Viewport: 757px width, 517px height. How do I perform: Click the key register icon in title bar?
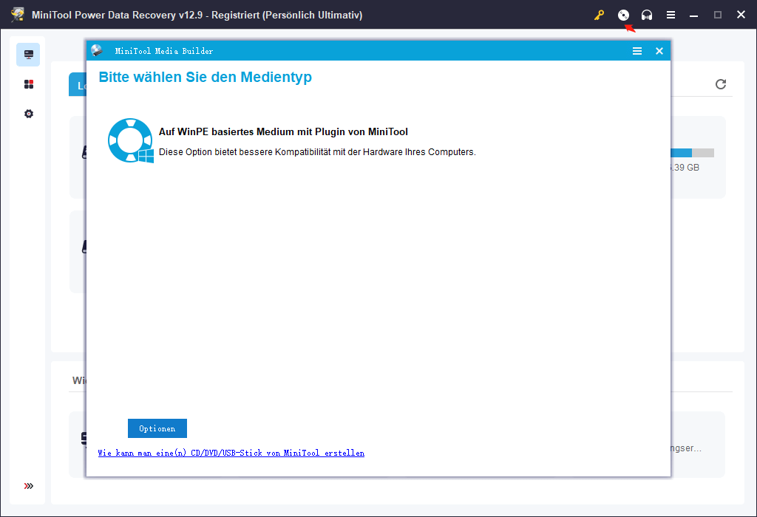(x=599, y=15)
